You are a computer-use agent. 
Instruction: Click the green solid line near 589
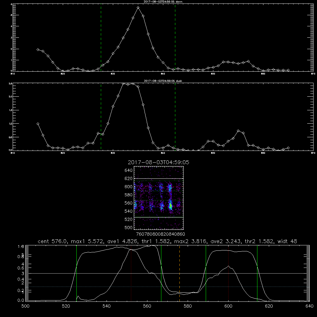pyautogui.click(x=206, y=273)
